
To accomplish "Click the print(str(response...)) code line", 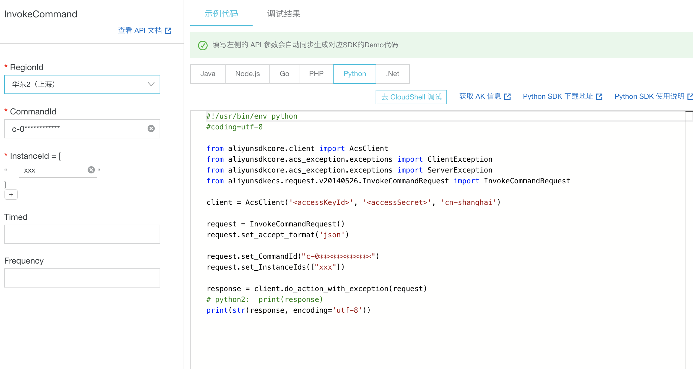I will point(289,310).
